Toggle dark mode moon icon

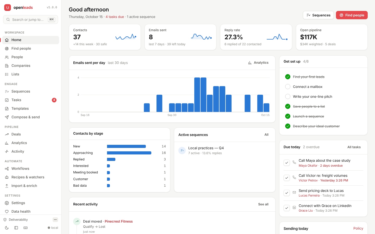7,228
